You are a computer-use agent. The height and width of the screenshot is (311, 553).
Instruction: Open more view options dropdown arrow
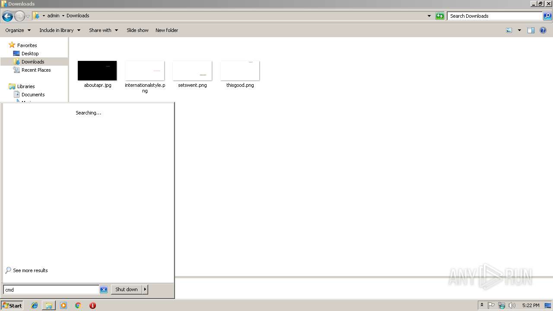tap(519, 30)
